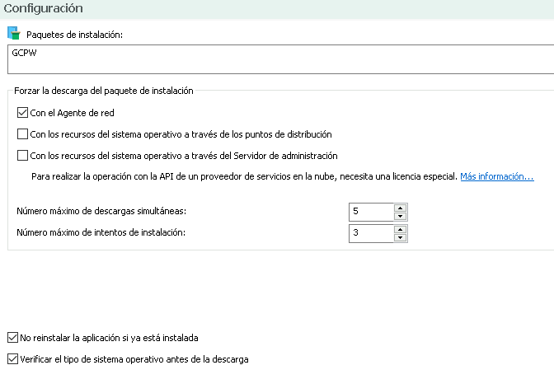Click the simultaneous downloads number field
This screenshot has height=379, width=554.
tap(370, 212)
